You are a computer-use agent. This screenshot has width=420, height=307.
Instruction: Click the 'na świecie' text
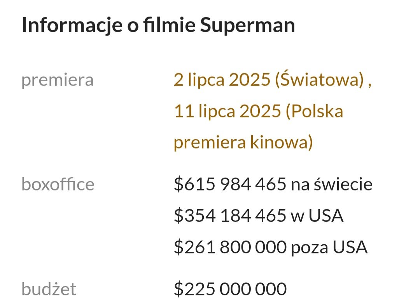[332, 184]
